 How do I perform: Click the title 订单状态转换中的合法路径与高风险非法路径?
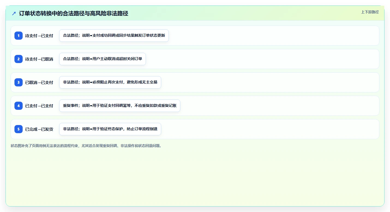74,13
